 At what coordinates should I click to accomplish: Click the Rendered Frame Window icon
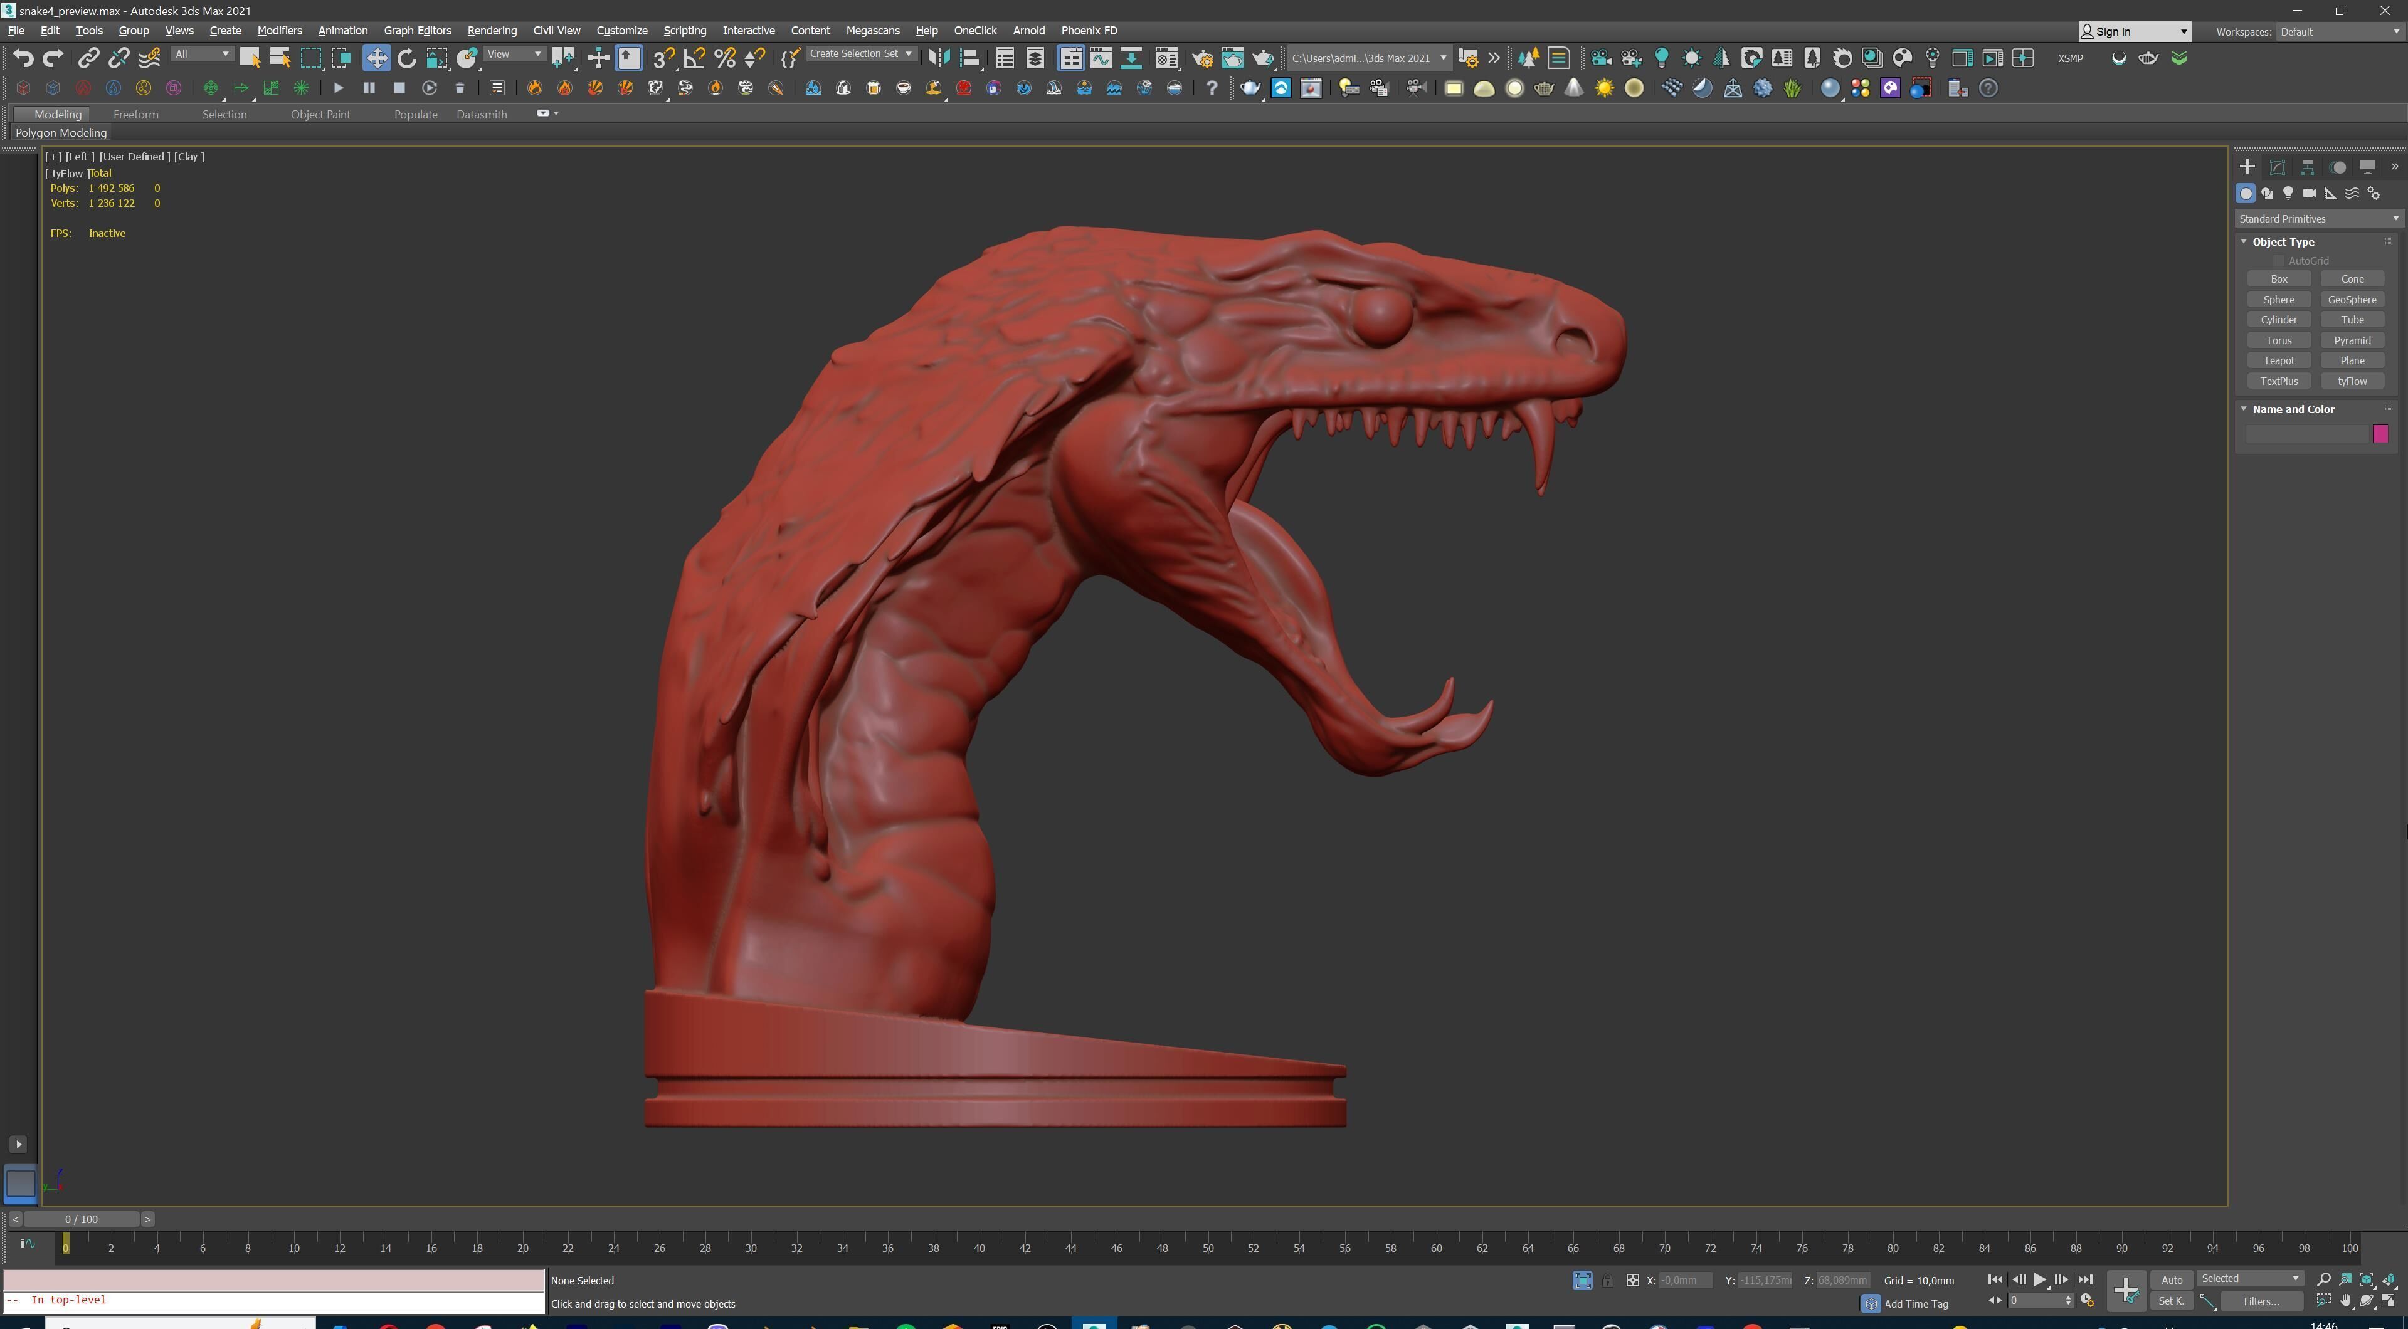pos(1232,58)
